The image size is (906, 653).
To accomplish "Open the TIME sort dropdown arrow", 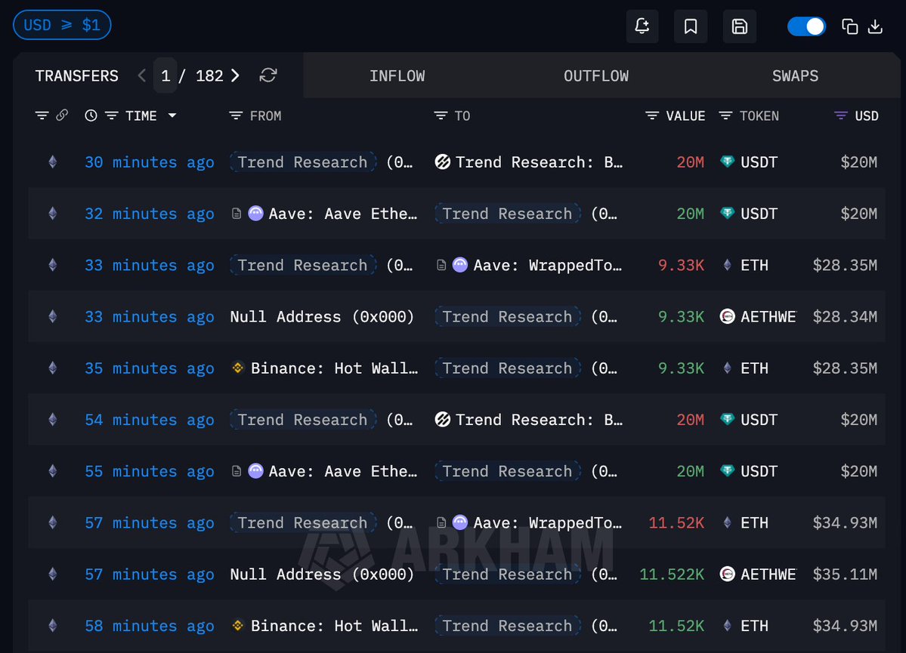I will (172, 116).
